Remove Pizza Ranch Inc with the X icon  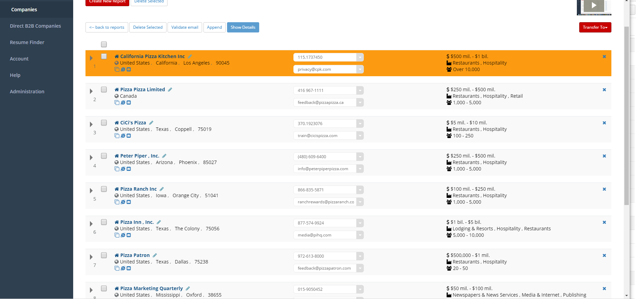coord(604,189)
